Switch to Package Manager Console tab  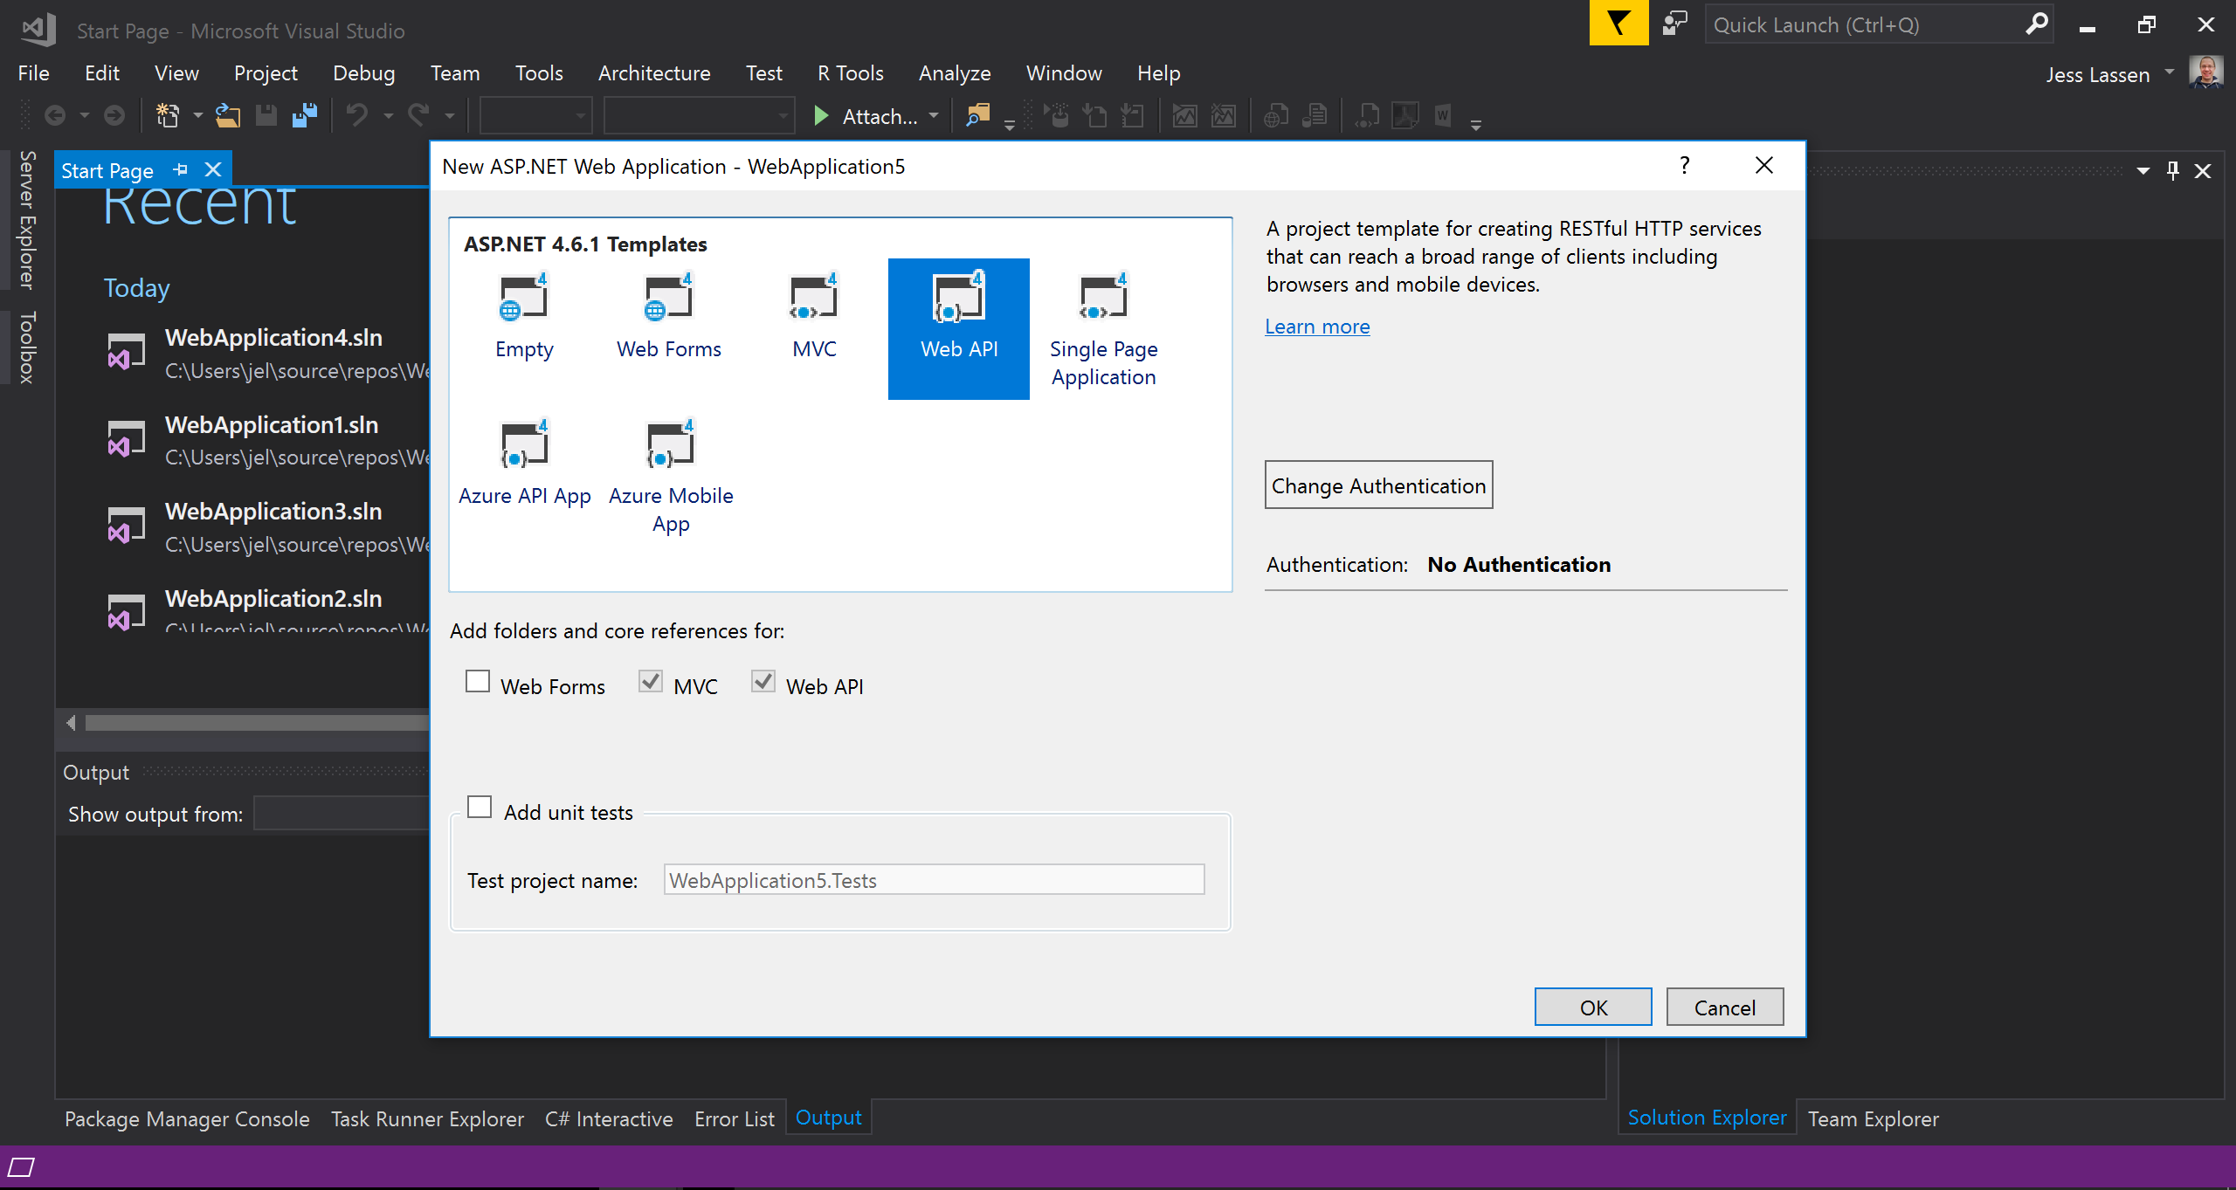(x=187, y=1118)
